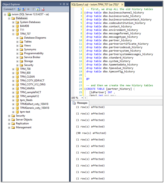Click the Service Broker folder icon

21,57
